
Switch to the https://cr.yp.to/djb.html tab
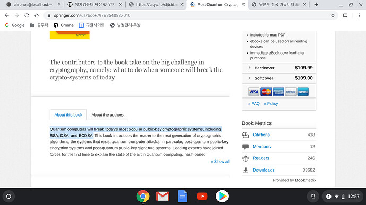[x=156, y=4]
